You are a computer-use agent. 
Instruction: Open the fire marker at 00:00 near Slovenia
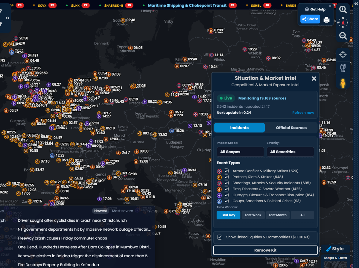[136, 151]
